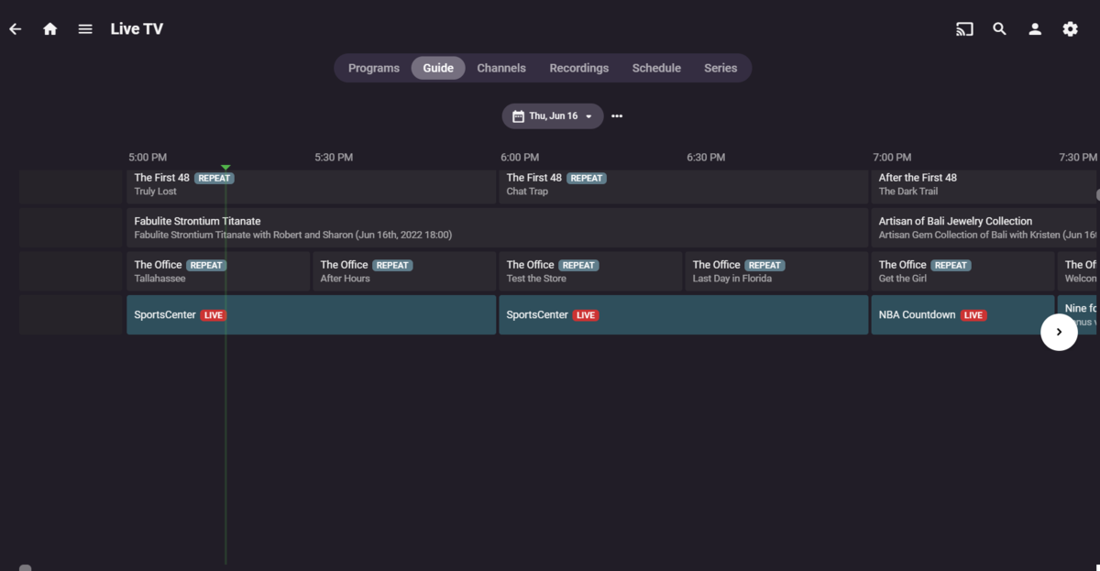1100x571 pixels.
Task: Open the hamburger navigation menu
Action: (x=85, y=29)
